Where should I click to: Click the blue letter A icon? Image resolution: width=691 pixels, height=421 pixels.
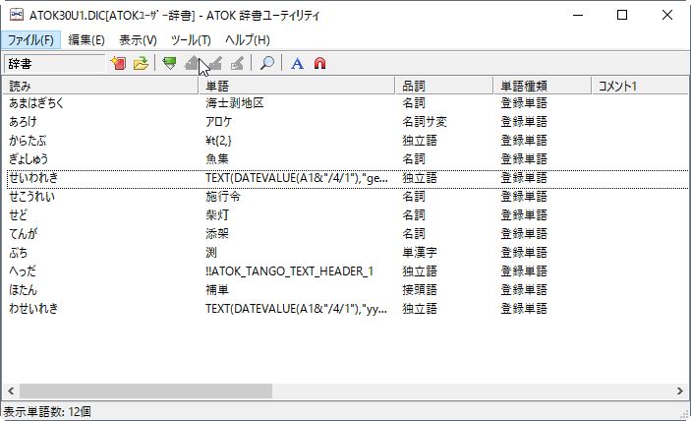pos(297,64)
